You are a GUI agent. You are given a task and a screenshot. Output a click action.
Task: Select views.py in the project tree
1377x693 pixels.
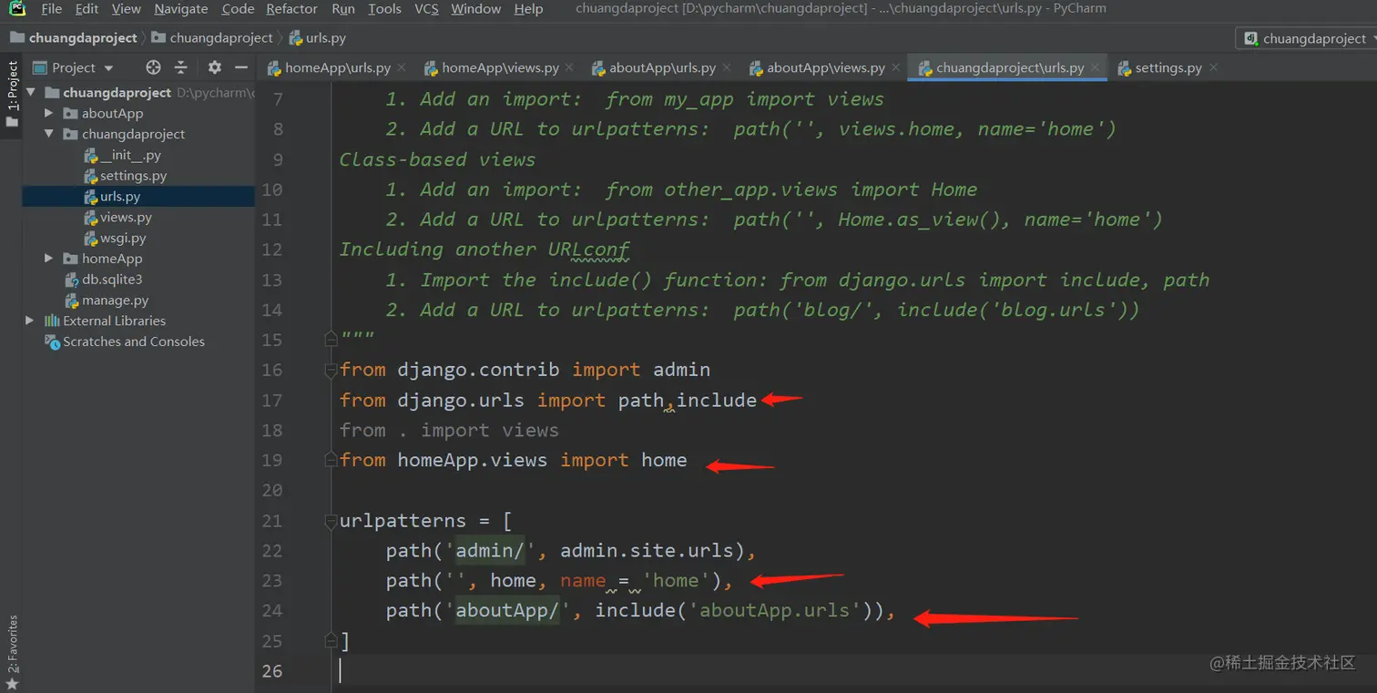(126, 218)
